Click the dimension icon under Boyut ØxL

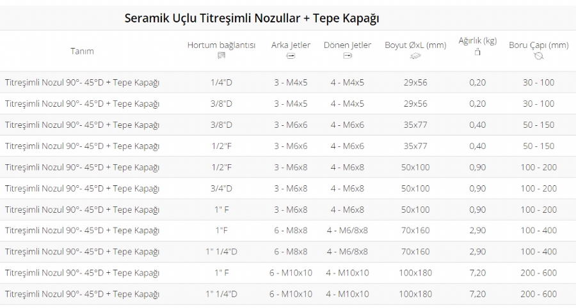415,56
